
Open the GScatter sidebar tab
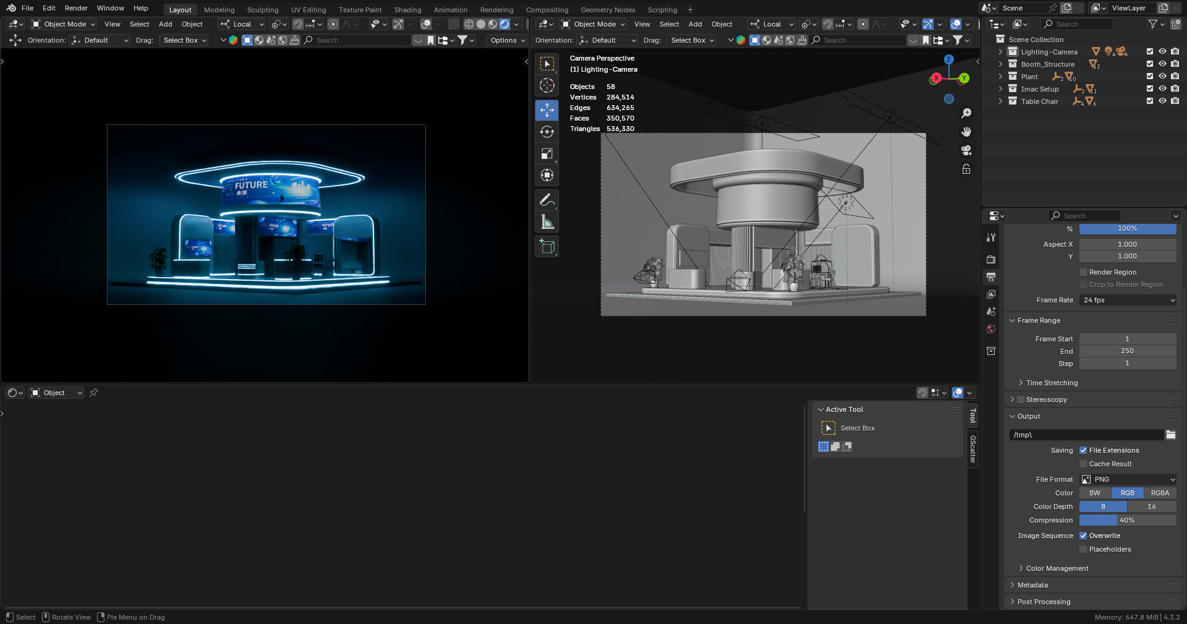pyautogui.click(x=972, y=449)
